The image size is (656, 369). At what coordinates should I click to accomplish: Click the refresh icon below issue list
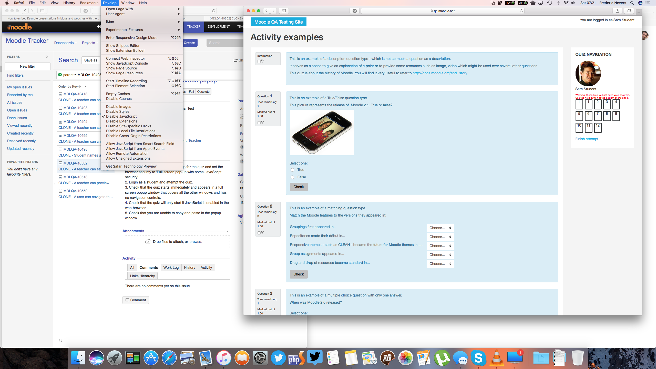tap(60, 341)
